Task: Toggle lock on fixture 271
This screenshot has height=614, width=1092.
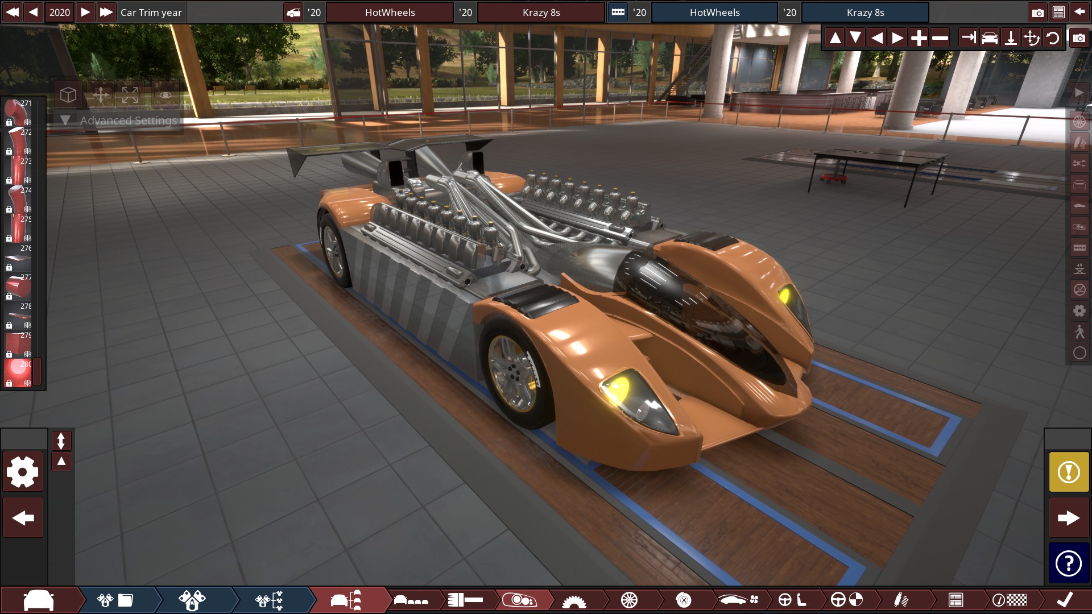Action: [9, 122]
